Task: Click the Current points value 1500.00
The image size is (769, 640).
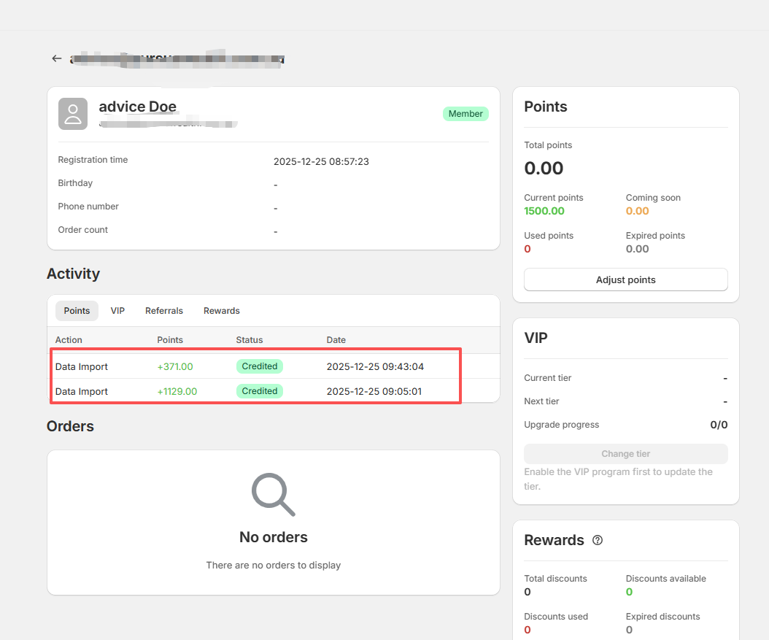Action: (x=544, y=211)
